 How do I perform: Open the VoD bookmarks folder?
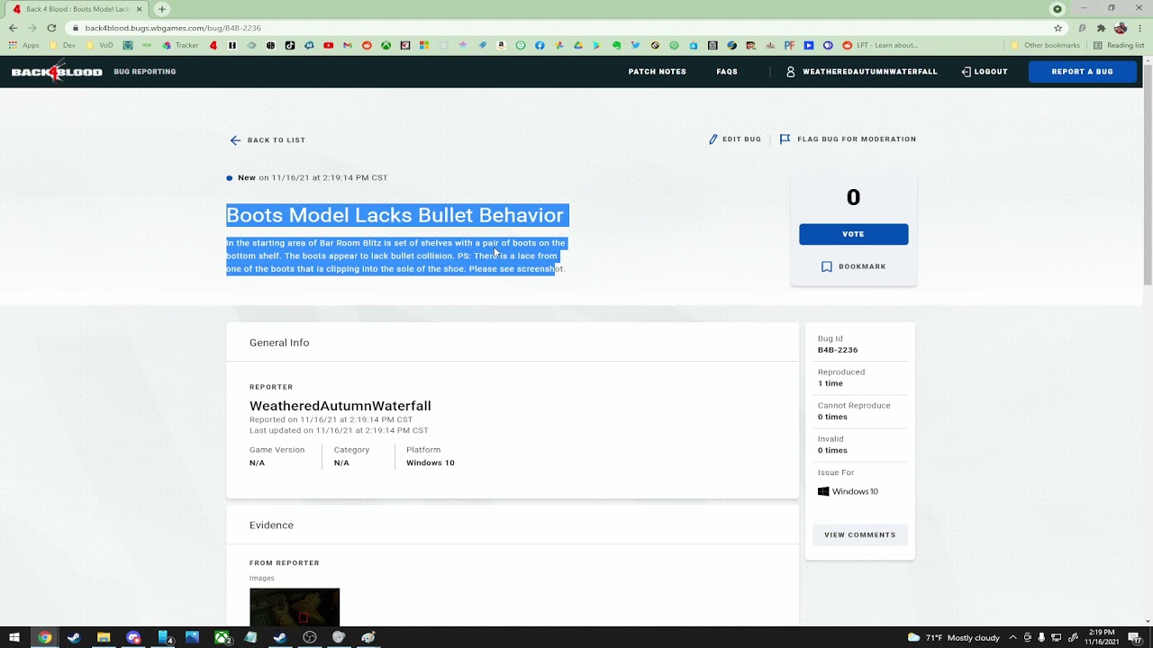tap(99, 45)
